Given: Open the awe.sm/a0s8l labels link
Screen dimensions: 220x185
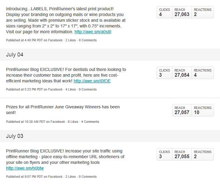Looking at the screenshot, I should pos(93,32).
